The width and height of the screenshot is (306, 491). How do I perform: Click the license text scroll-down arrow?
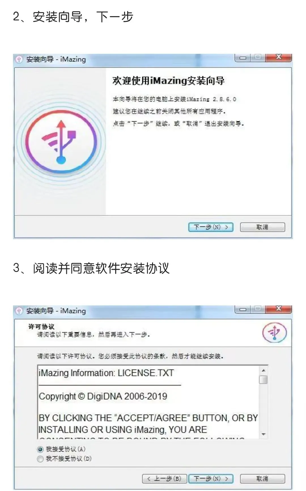(263, 434)
